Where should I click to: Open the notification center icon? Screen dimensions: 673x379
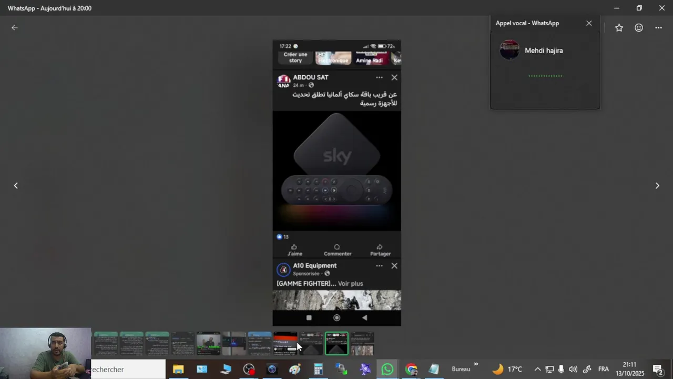coord(657,370)
